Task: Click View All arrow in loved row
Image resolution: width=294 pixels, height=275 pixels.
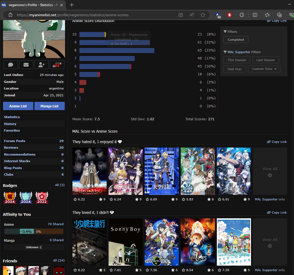Action: [270, 246]
